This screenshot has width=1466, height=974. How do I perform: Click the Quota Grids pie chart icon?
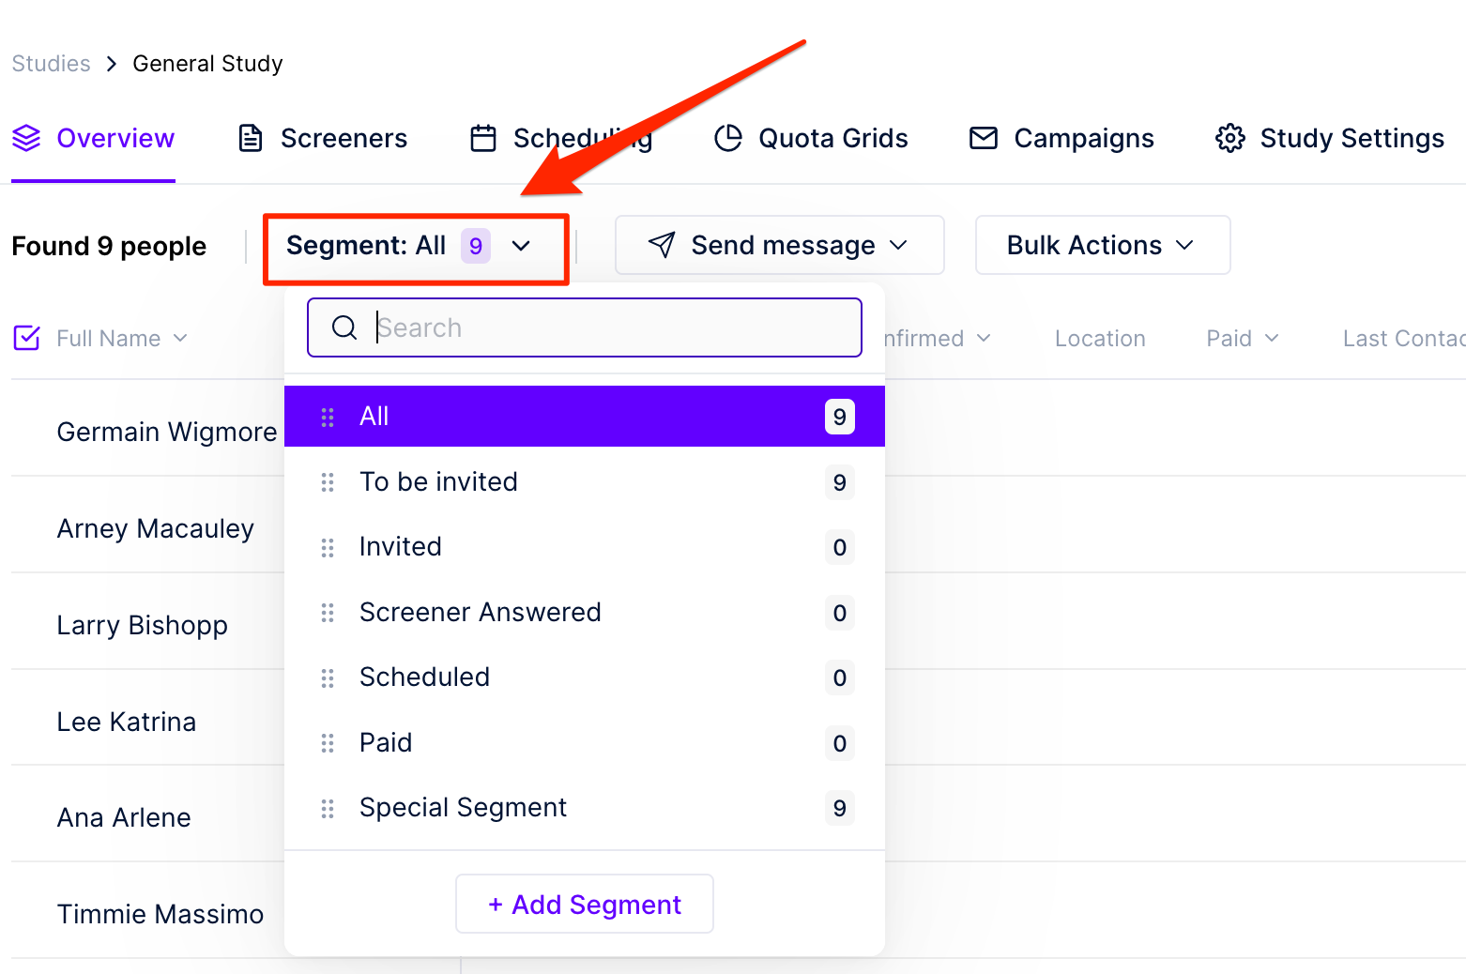click(x=728, y=138)
